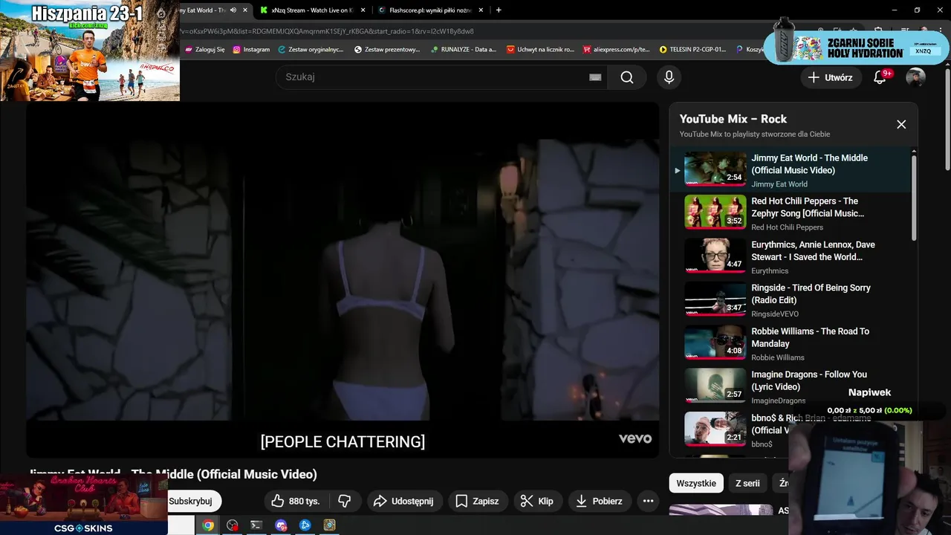951x535 pixels.
Task: Click the voice search microphone icon
Action: click(669, 77)
